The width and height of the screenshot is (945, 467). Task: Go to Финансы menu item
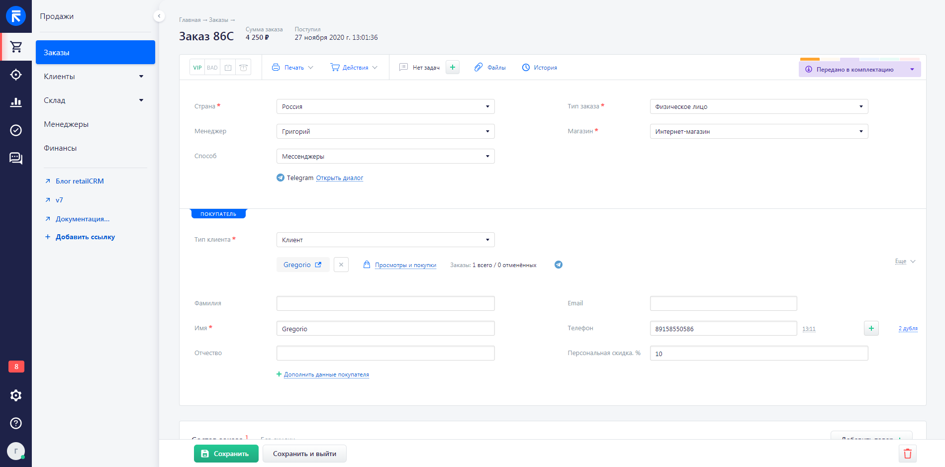pos(60,148)
